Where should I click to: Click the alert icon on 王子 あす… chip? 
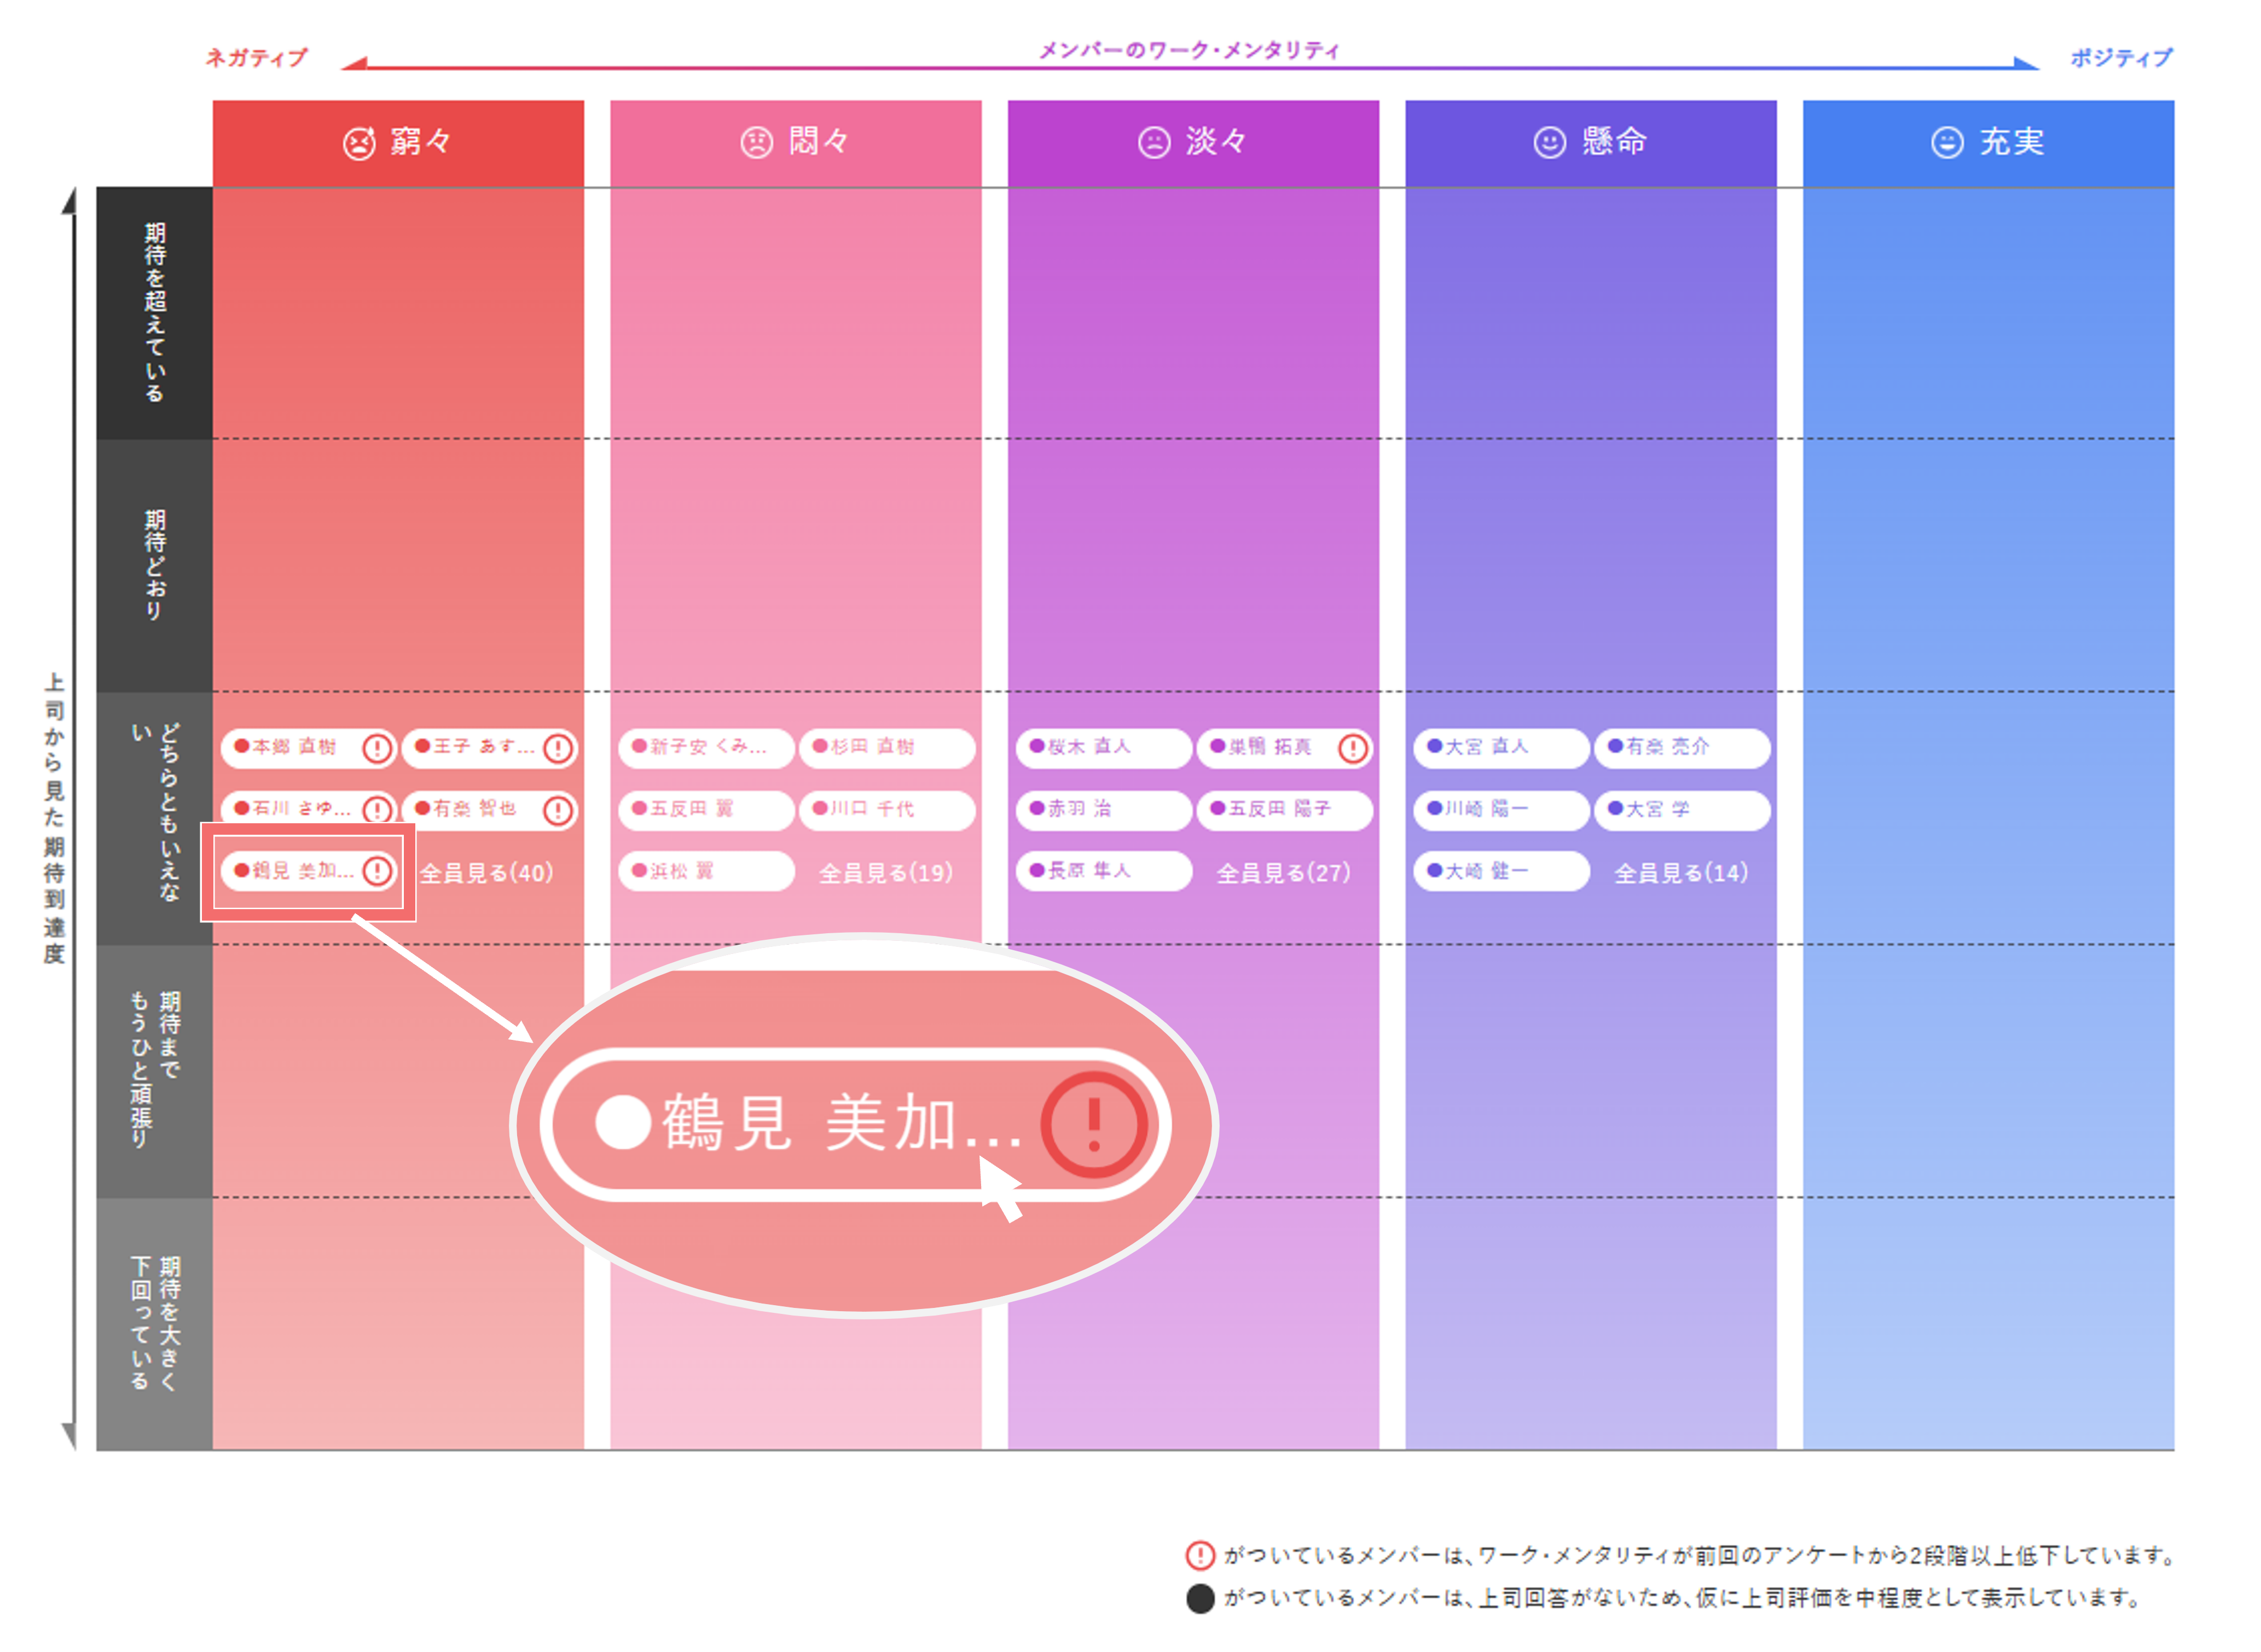click(x=558, y=748)
